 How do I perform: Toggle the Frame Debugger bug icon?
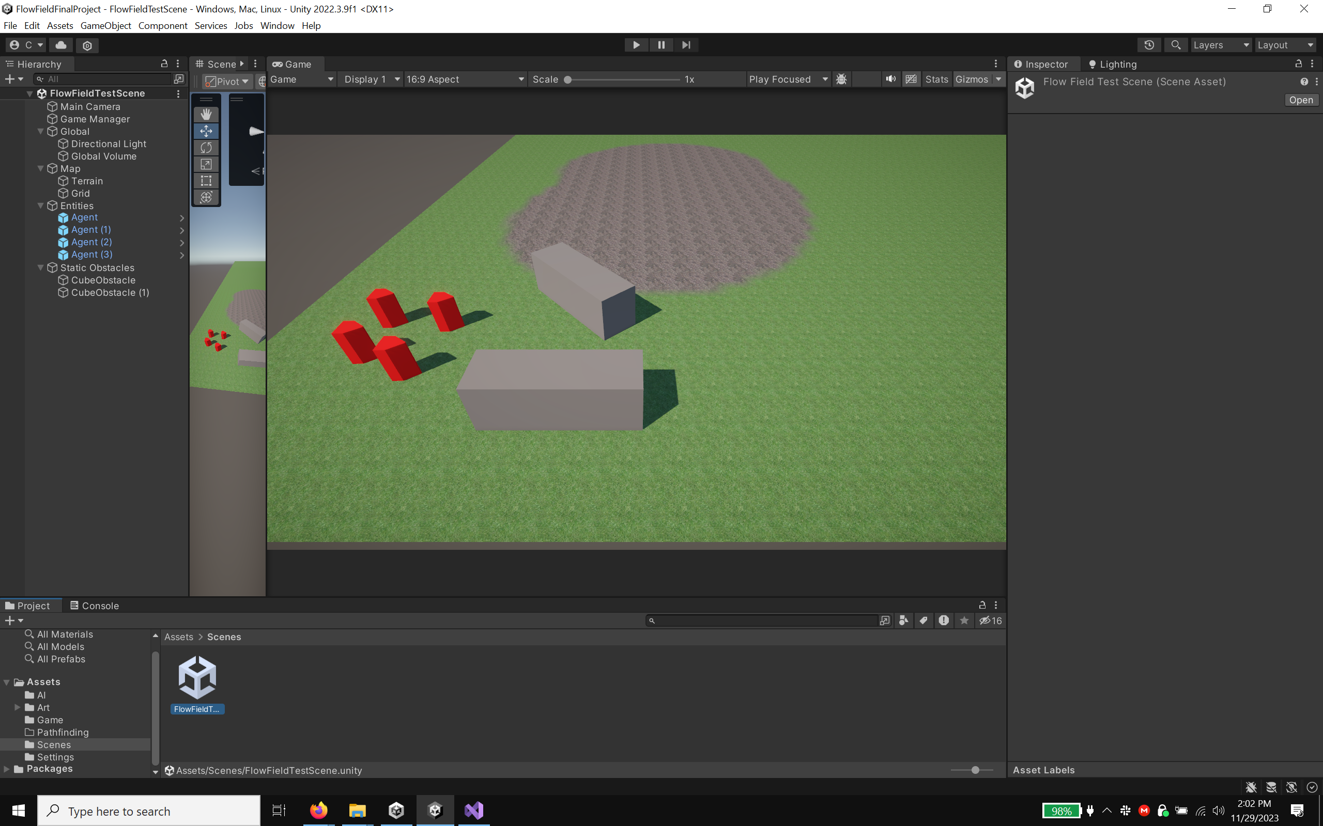click(x=842, y=79)
